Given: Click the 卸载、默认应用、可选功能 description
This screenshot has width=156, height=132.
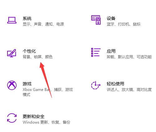Looking at the screenshot, I should pos(129,57).
